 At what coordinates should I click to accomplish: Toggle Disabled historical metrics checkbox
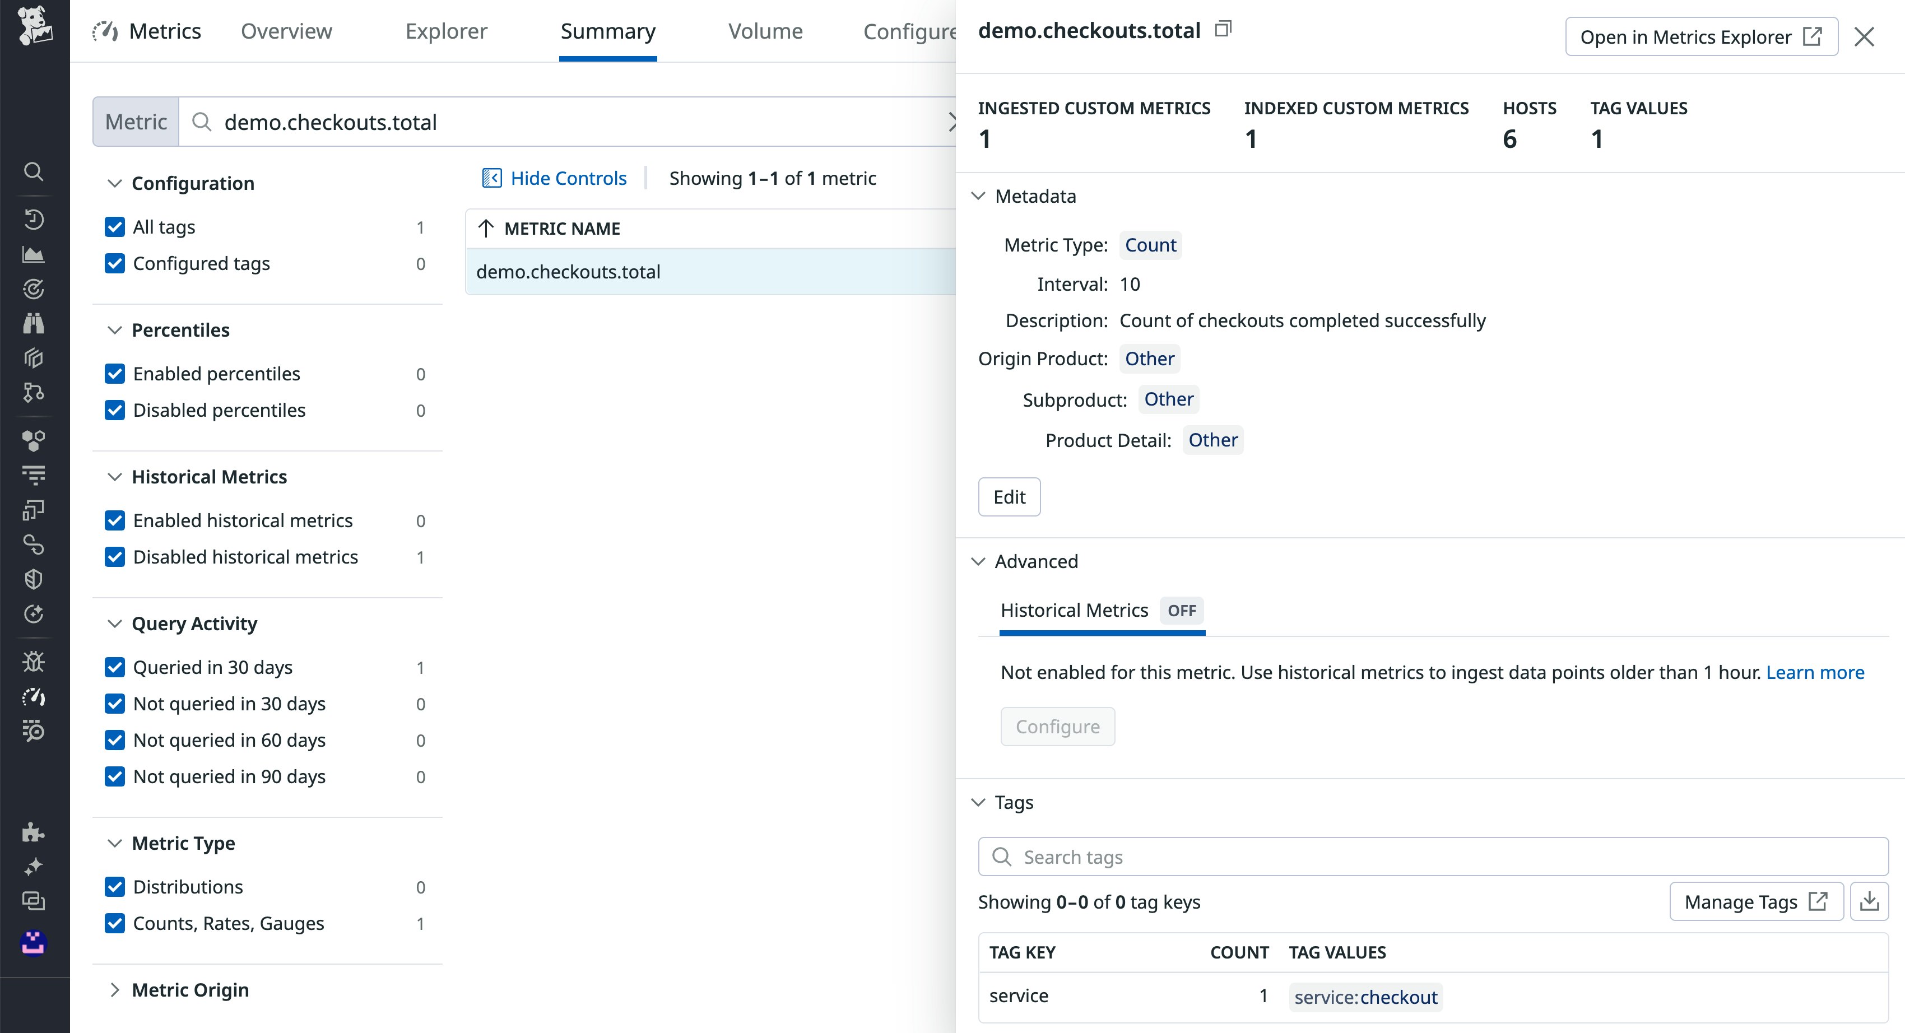point(115,557)
